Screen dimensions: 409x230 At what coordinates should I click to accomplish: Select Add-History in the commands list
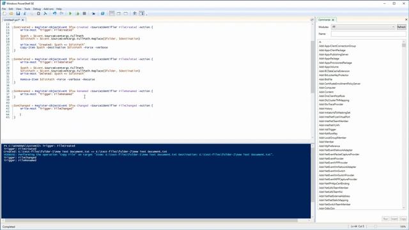[x=325, y=109]
